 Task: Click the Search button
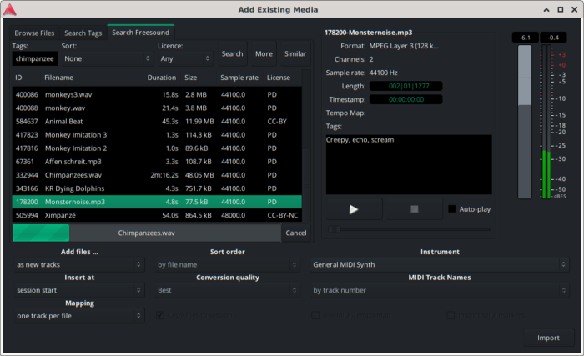pyautogui.click(x=232, y=54)
